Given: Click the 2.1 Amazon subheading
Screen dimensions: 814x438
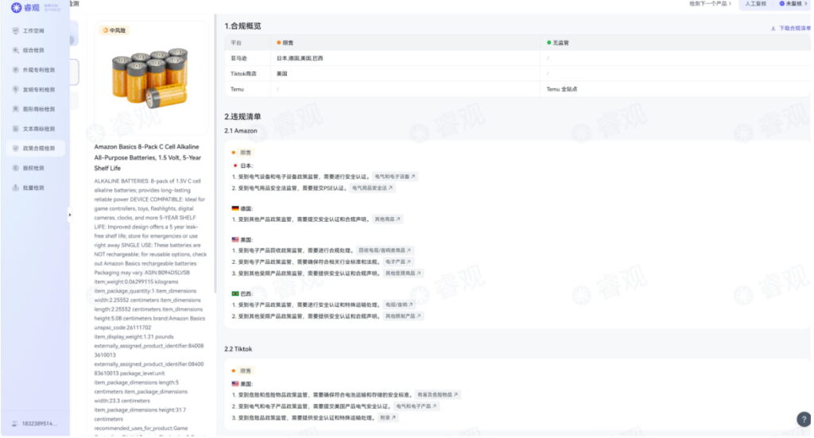Looking at the screenshot, I should 240,131.
